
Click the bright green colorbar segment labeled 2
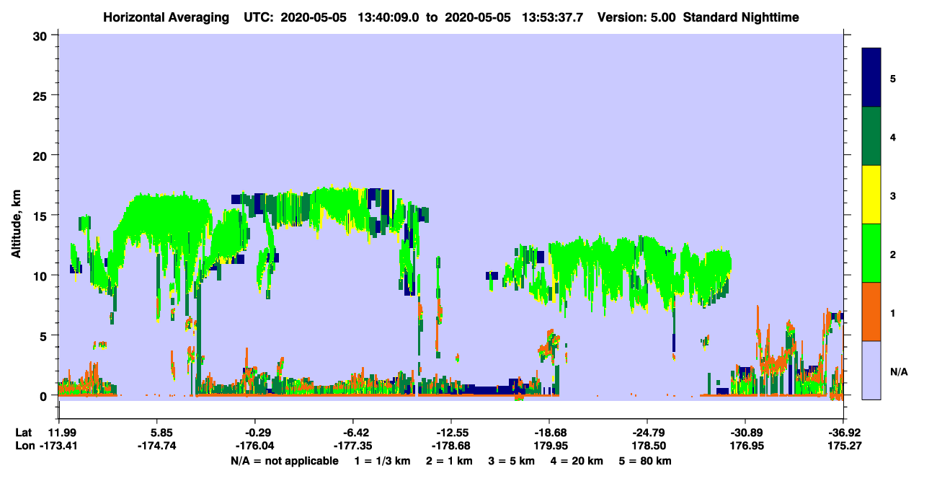tap(871, 253)
